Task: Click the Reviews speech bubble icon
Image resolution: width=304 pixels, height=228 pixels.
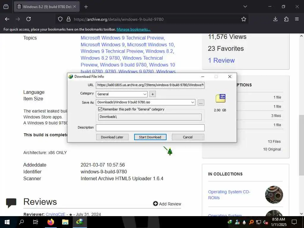Action: [x=11, y=202]
